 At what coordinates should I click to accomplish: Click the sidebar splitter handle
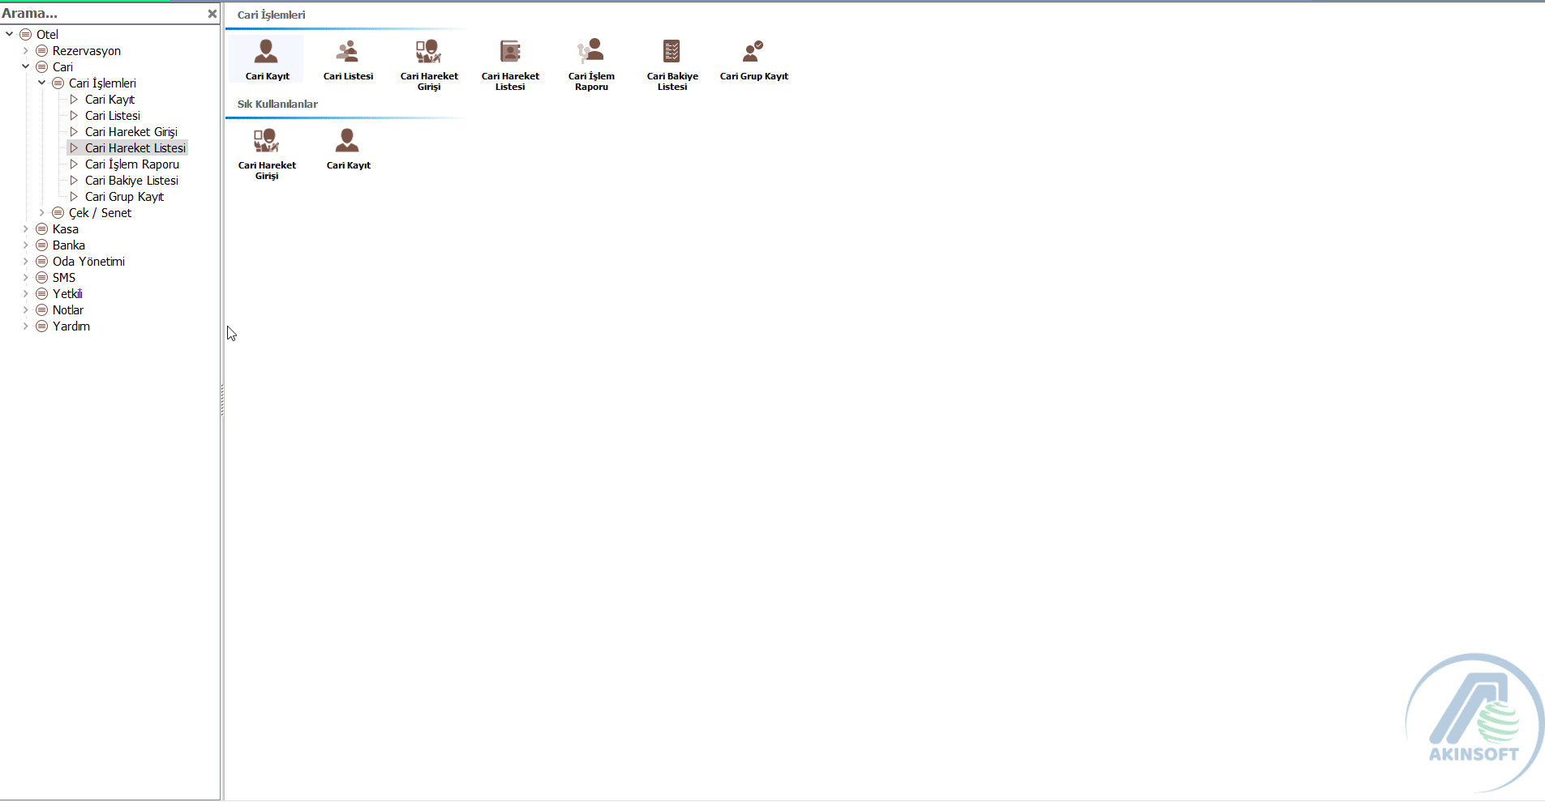pos(222,400)
